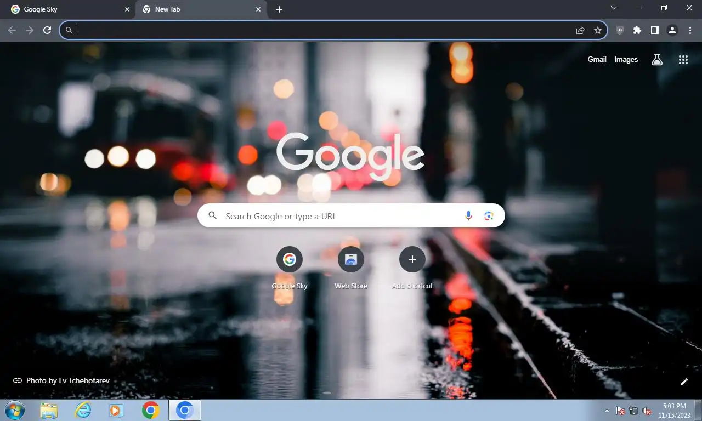This screenshot has height=421, width=702.
Task: Click the active Chromium taskbar icon
Action: click(185, 410)
